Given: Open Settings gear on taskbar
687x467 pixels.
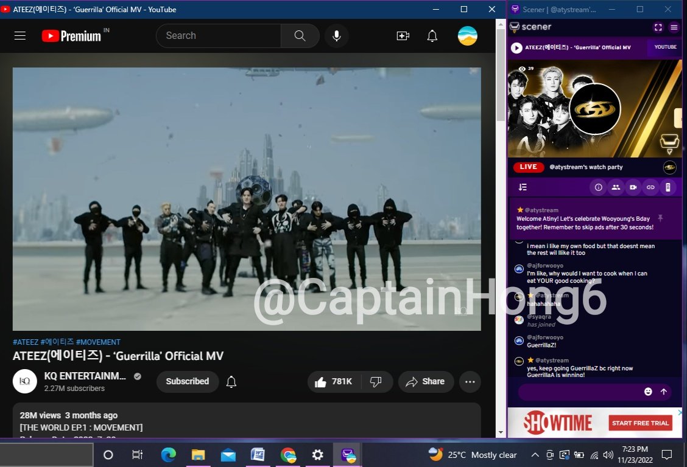Looking at the screenshot, I should coord(318,455).
